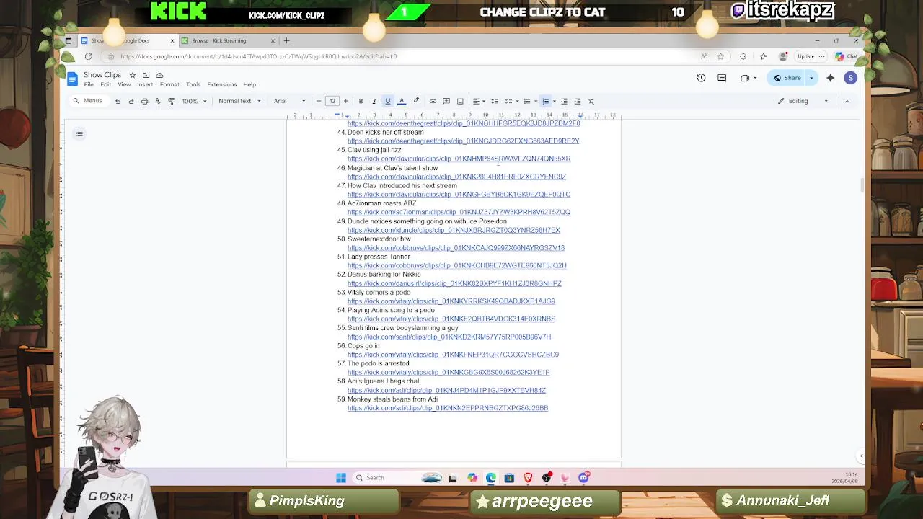The image size is (923, 519).
Task: Open the File menu
Action: pyautogui.click(x=89, y=85)
